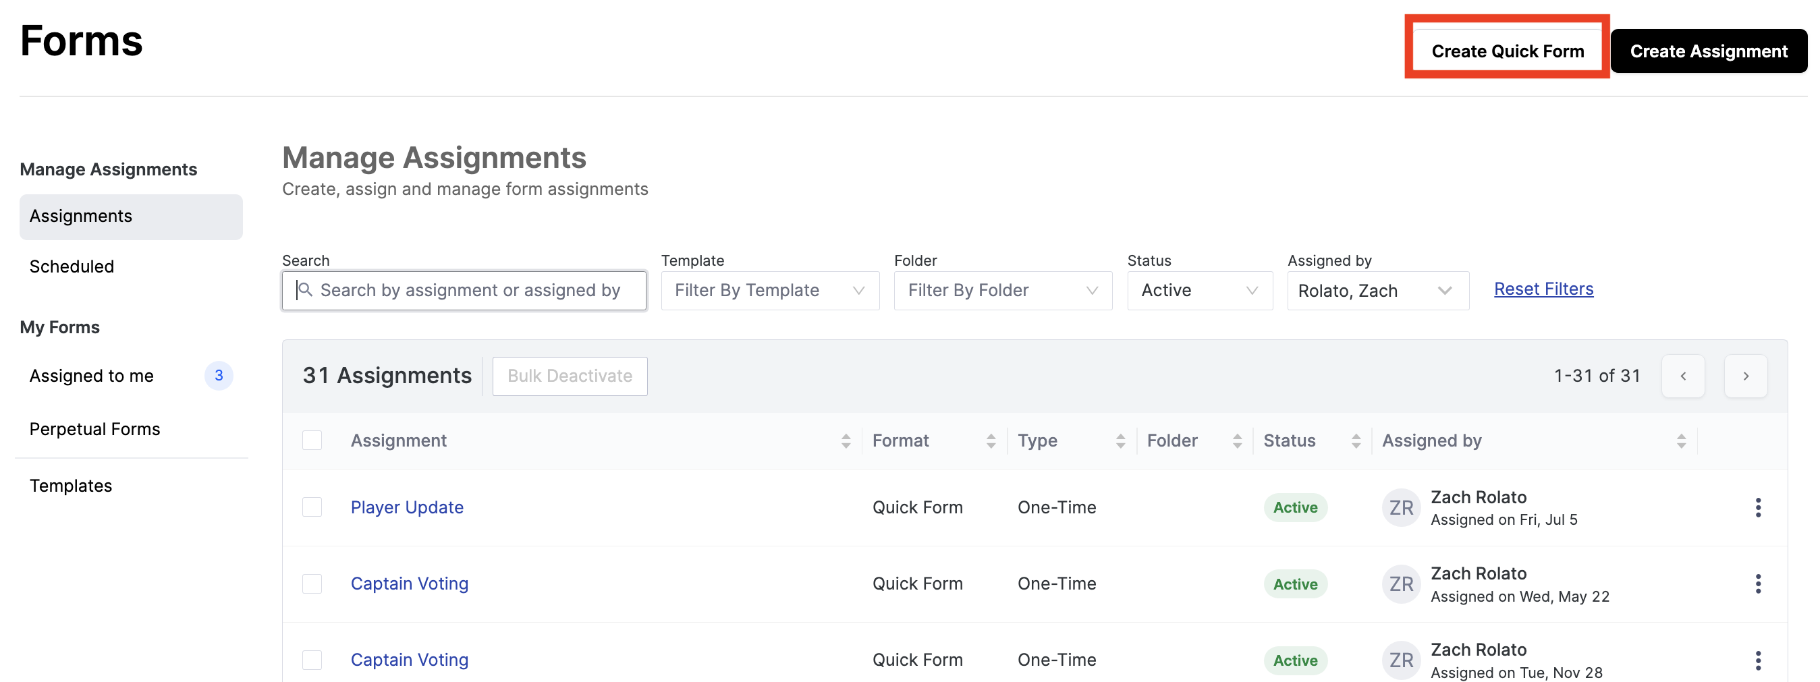
Task: Check the checkbox next to Captain Voting
Action: (312, 583)
